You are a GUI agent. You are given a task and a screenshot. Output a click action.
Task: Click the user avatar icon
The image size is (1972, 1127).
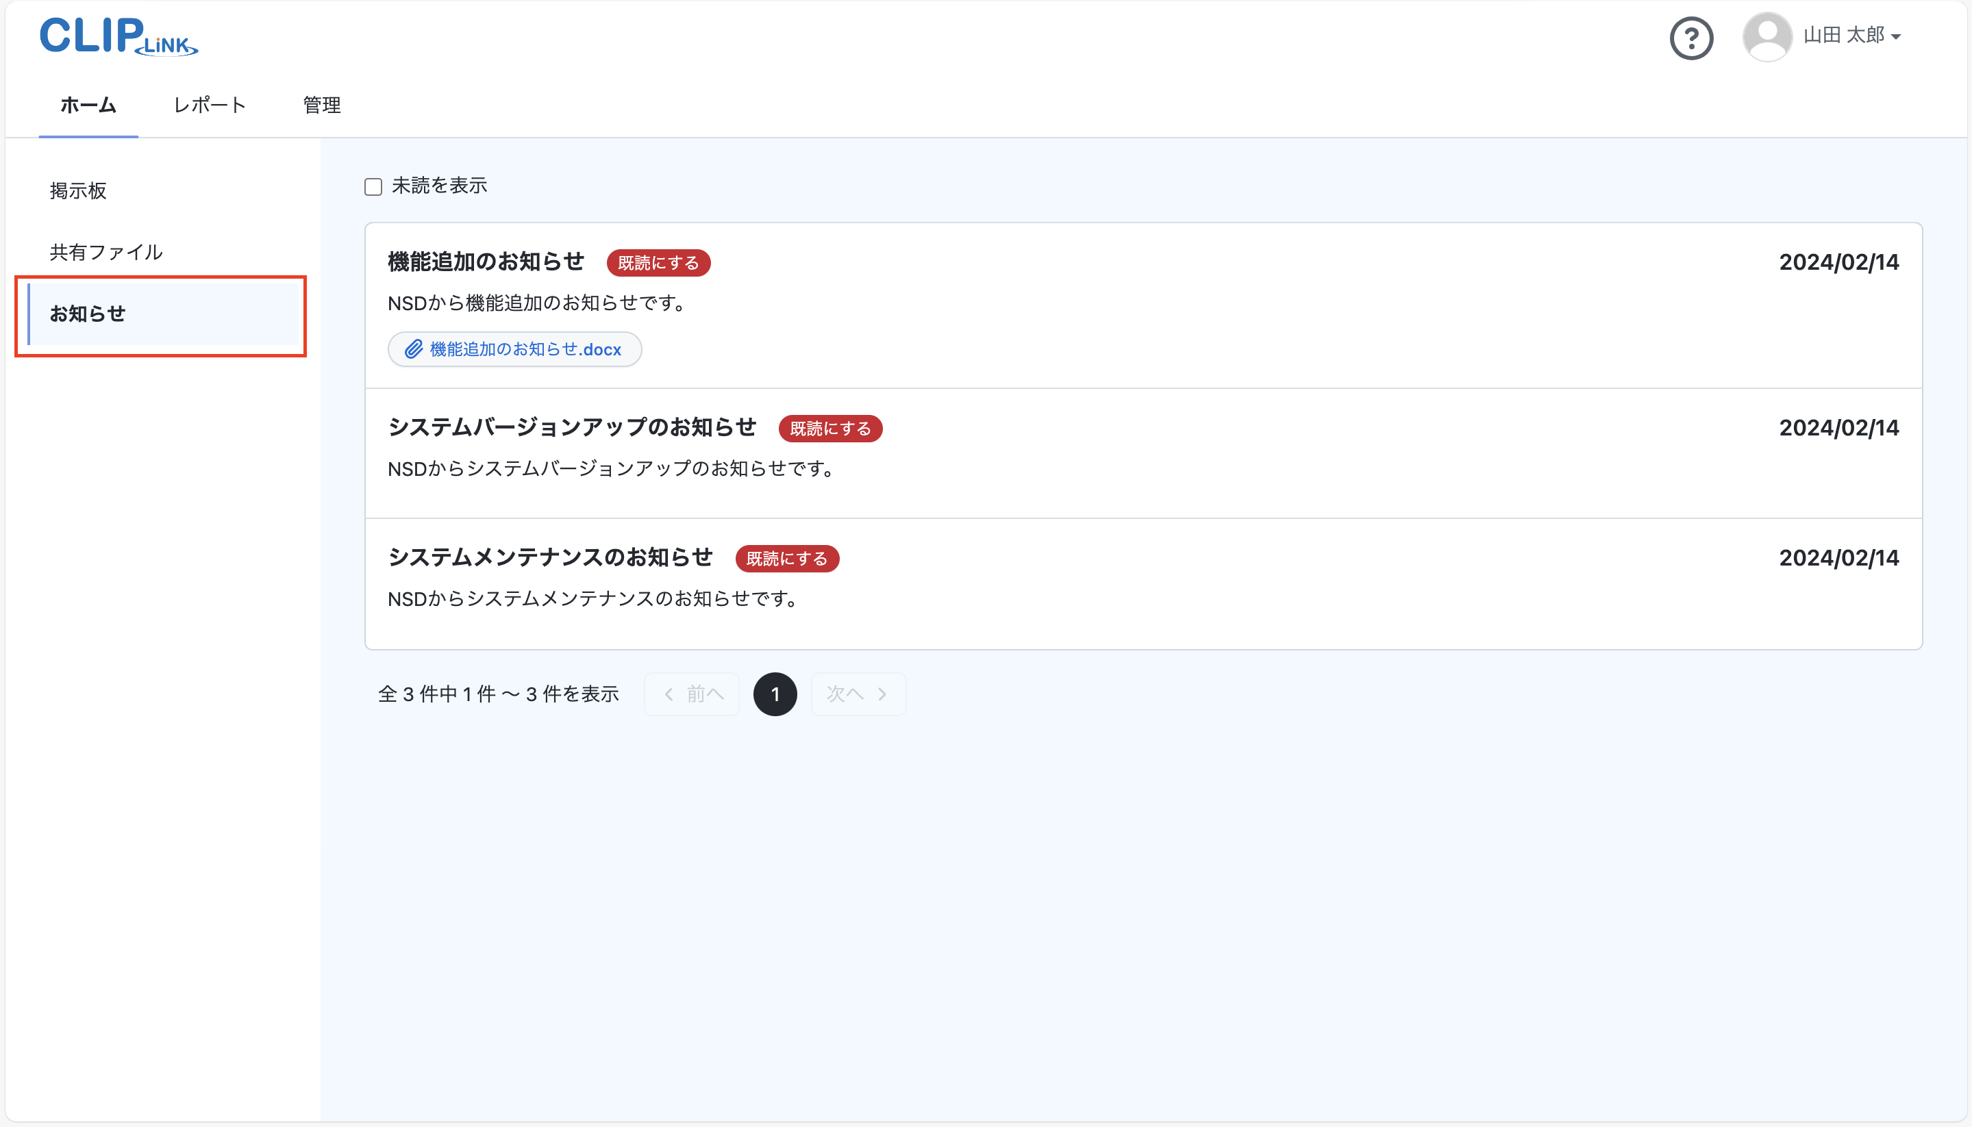coord(1767,36)
